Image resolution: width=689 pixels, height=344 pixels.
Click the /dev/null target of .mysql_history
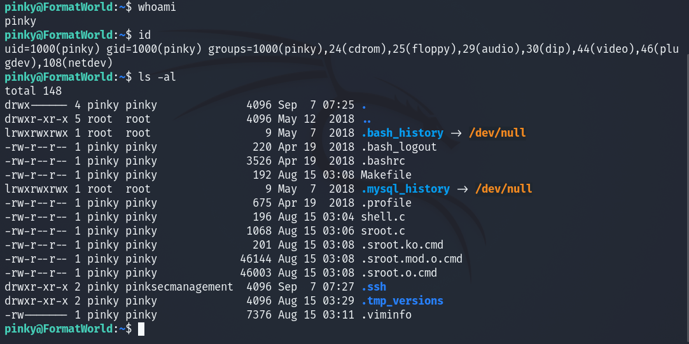click(500, 189)
